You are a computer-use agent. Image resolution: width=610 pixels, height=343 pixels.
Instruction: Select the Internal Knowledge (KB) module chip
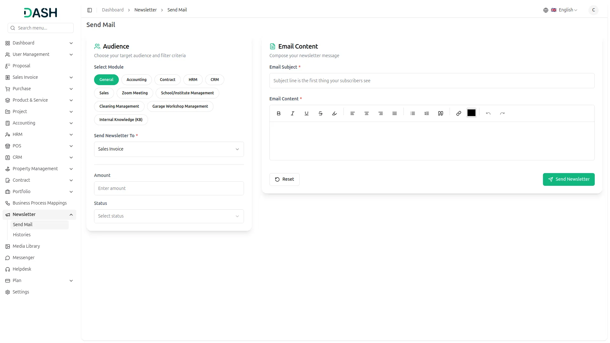(x=121, y=120)
